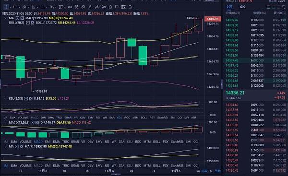Remove the MACD(12,26,9) indicator panel
Viewport: 288px width, 176px height.
pyautogui.click(x=37, y=122)
